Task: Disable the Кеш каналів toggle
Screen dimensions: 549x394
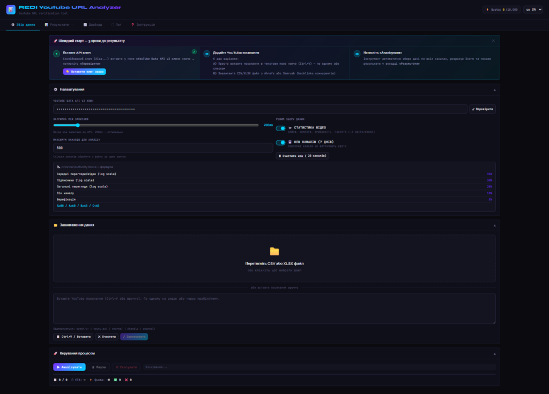Action: coord(280,142)
